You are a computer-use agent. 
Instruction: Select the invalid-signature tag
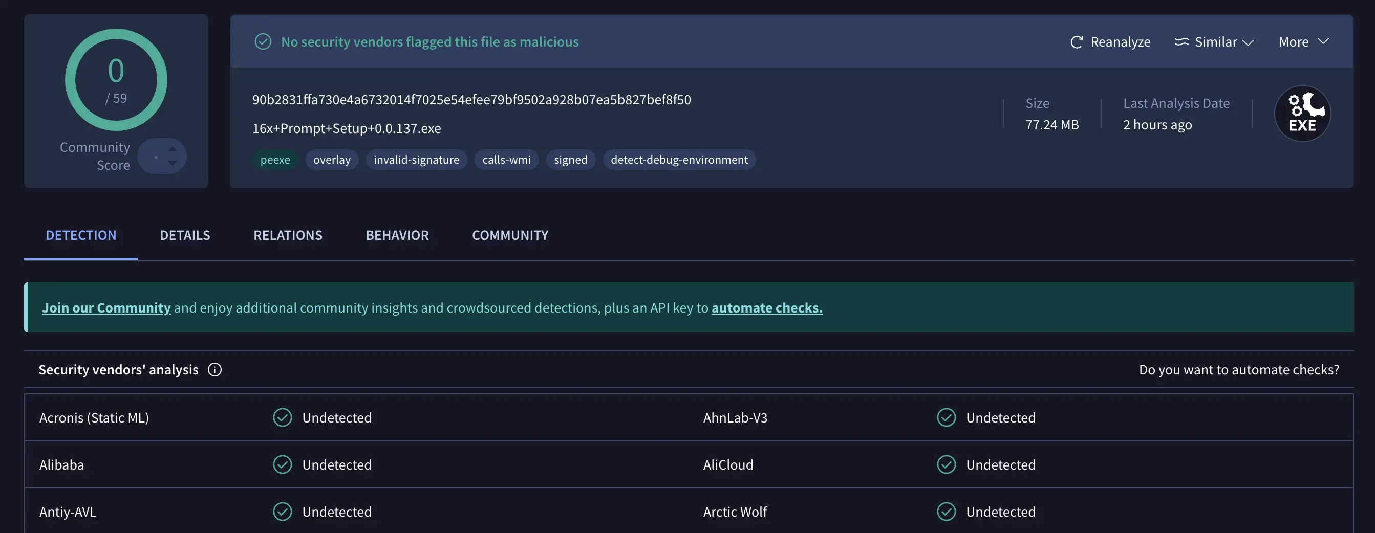point(416,160)
